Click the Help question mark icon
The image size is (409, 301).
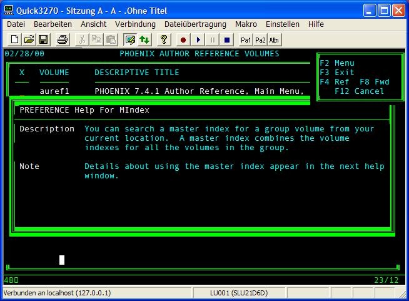click(164, 39)
